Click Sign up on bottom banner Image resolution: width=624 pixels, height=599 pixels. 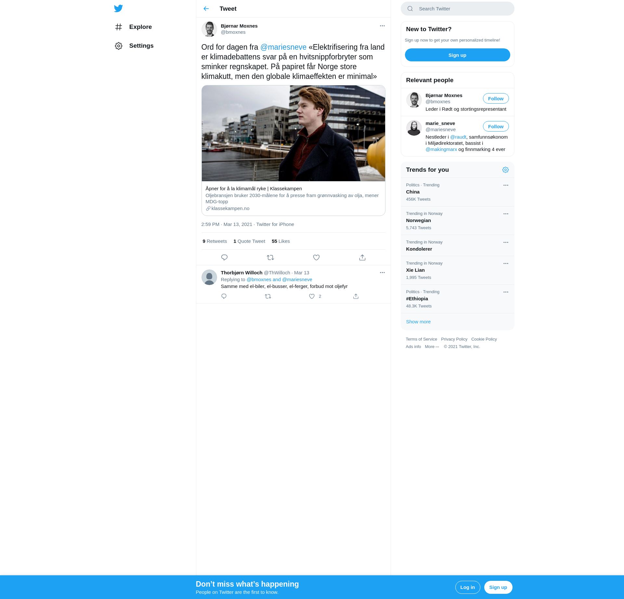pos(498,587)
